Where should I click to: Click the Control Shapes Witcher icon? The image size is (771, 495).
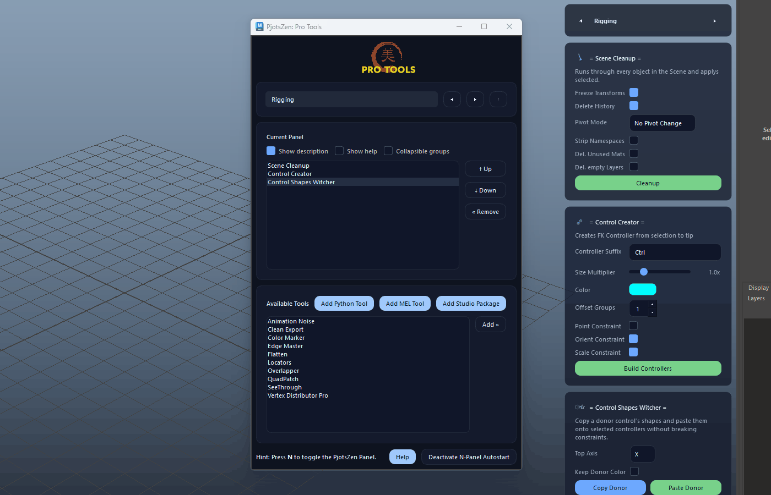[580, 407]
